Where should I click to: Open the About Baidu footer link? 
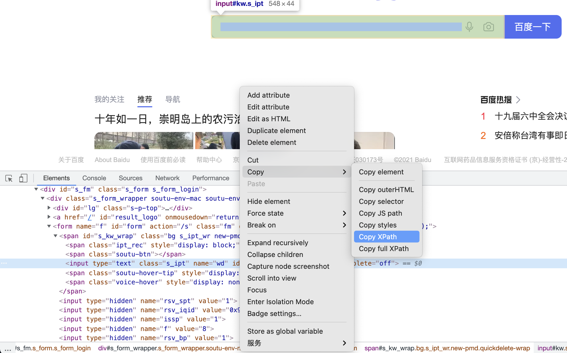(112, 160)
